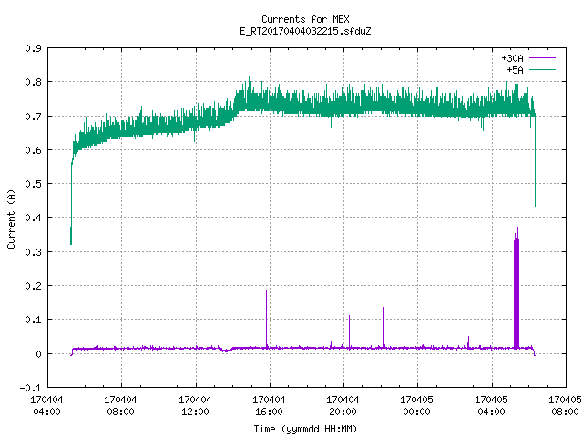The height and width of the screenshot is (437, 583).
Task: Click the 170405 00:00 time tick label
Action: (416, 406)
